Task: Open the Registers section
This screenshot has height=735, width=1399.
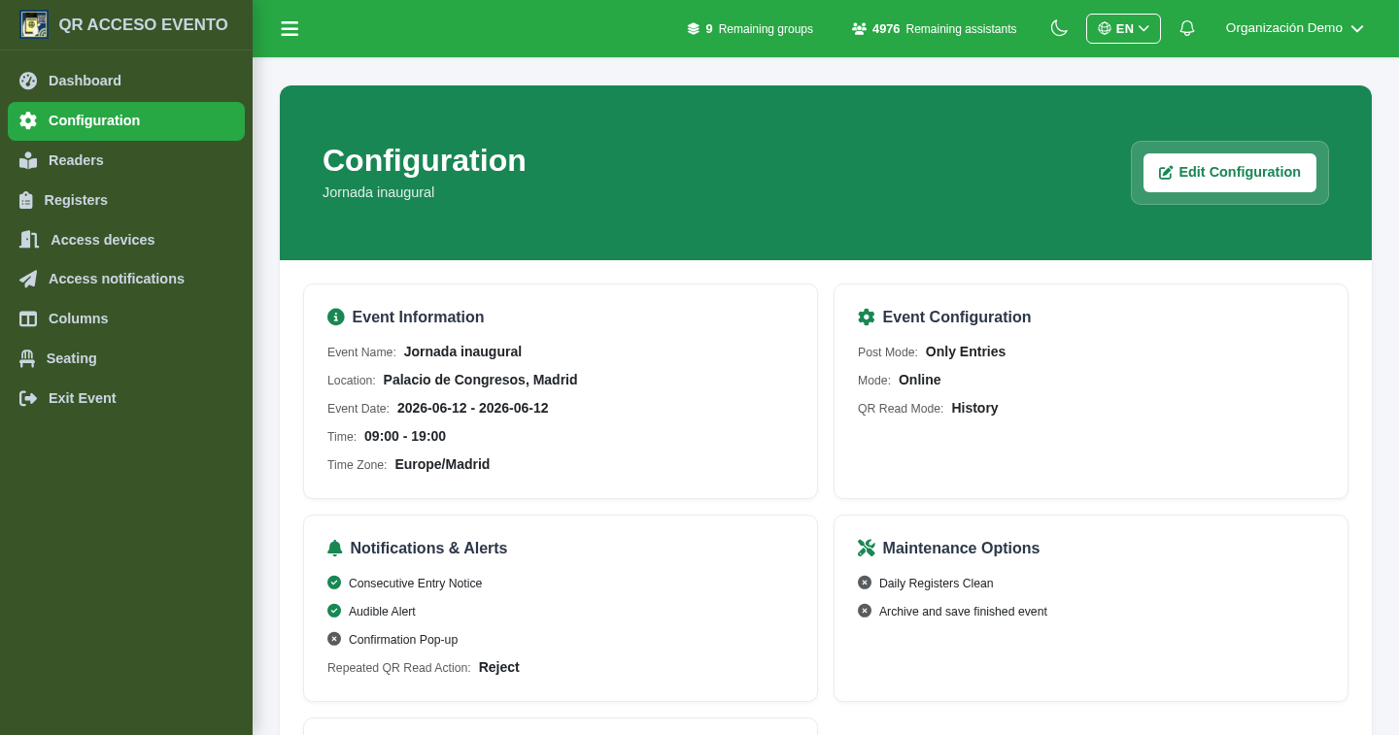Action: click(x=126, y=200)
